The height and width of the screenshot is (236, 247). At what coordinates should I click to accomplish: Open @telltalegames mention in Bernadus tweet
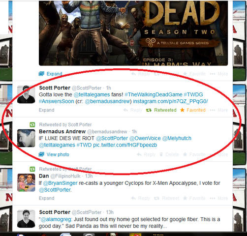pos(57,145)
